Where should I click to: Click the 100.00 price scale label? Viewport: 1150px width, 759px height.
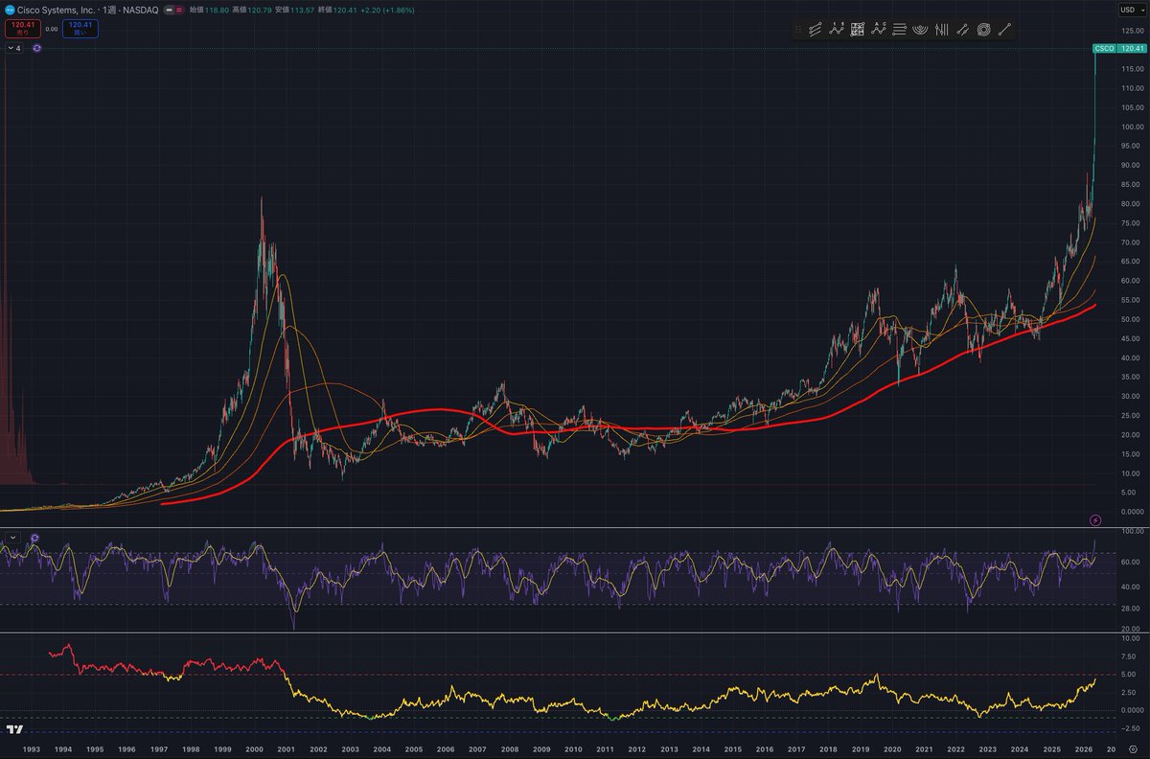tap(1133, 126)
